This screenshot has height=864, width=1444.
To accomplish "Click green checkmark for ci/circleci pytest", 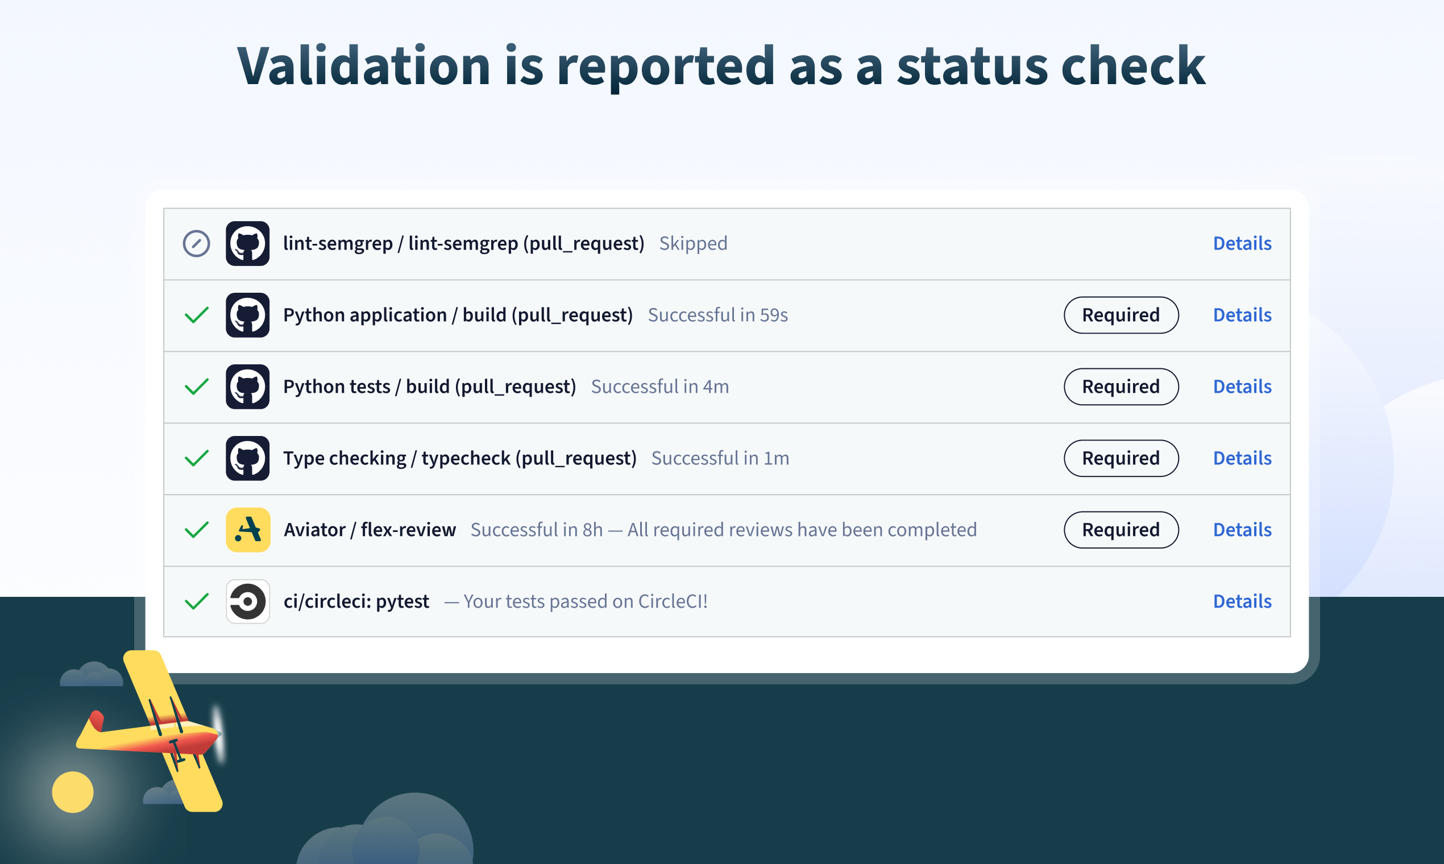I will pos(196,601).
